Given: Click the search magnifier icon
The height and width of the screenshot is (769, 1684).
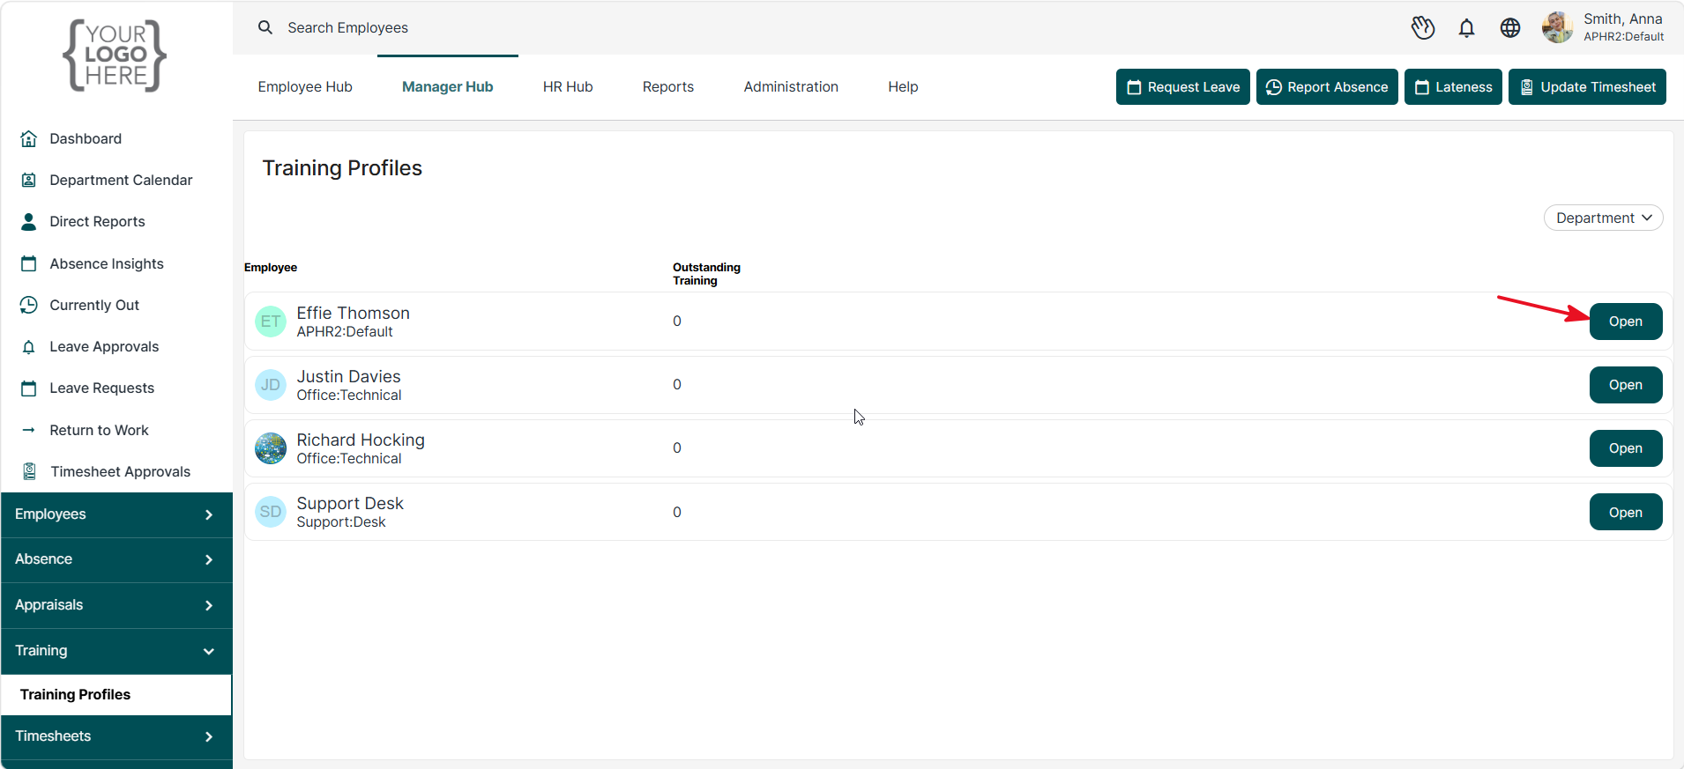Looking at the screenshot, I should pos(265,27).
